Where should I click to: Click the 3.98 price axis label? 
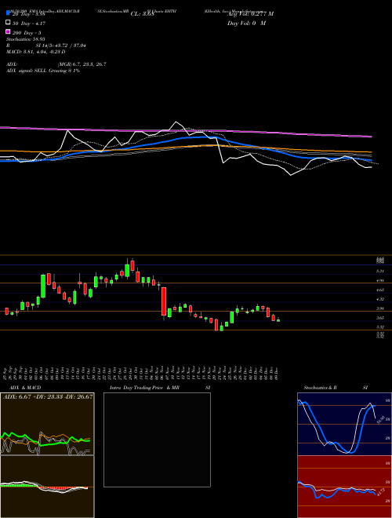pyautogui.click(x=380, y=308)
